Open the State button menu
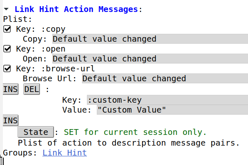248x165 pixels. tap(36, 132)
